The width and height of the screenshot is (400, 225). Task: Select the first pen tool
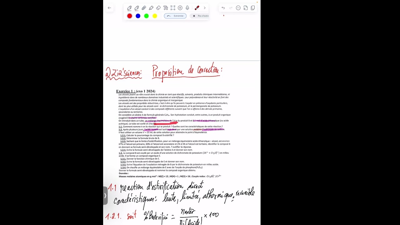click(129, 8)
